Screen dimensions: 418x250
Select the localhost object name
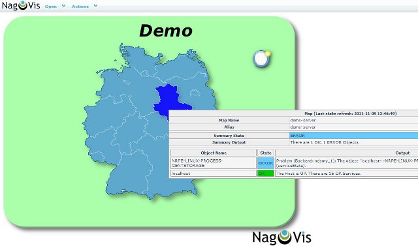pos(181,174)
